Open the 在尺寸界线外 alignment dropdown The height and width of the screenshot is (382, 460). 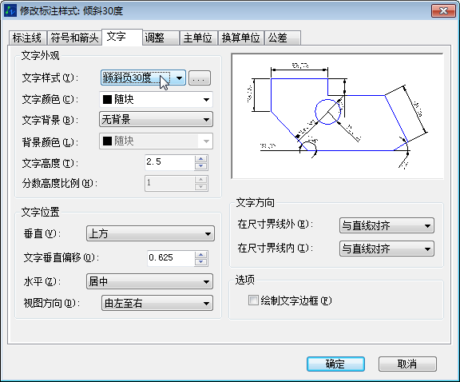coord(387,225)
